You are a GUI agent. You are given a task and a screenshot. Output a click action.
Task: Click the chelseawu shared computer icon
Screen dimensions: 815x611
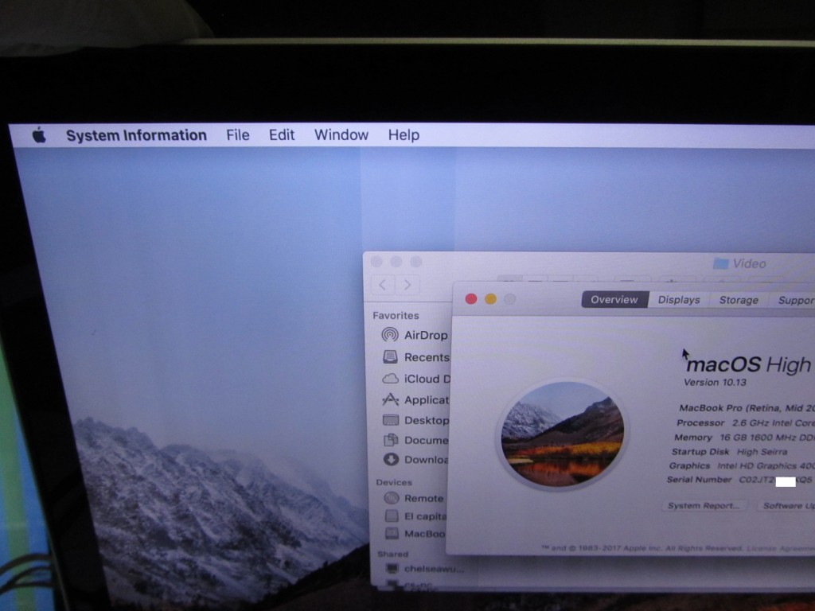(392, 568)
